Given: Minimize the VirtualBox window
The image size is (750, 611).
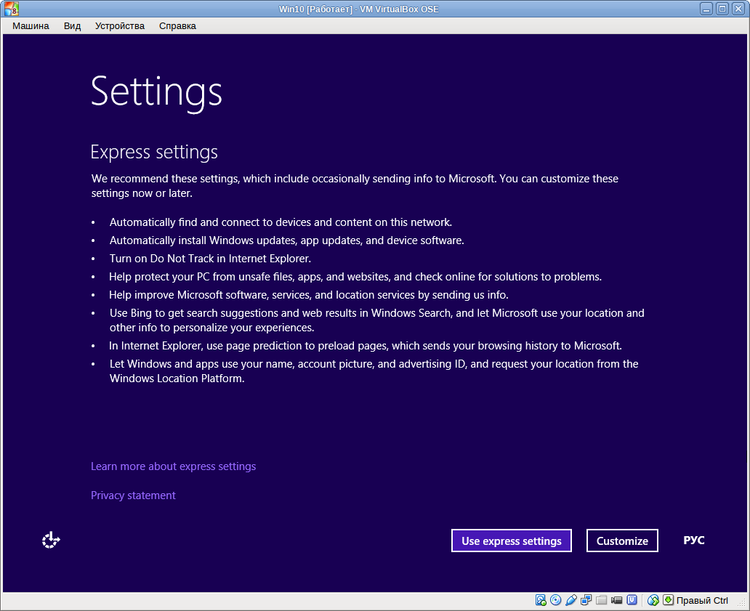Looking at the screenshot, I should (706, 9).
